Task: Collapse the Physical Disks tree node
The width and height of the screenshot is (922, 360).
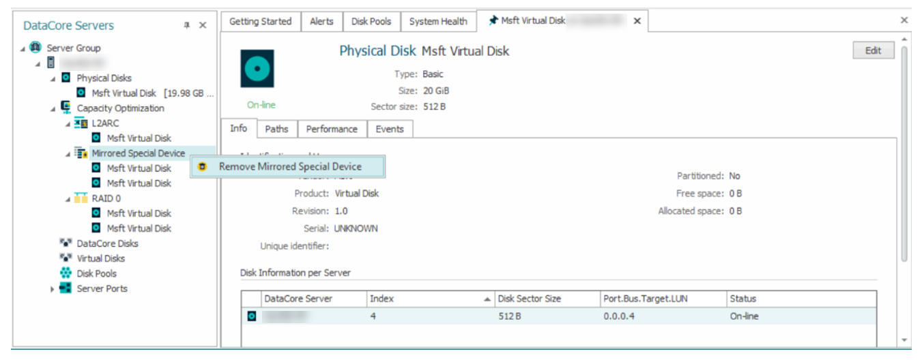Action: pos(53,78)
